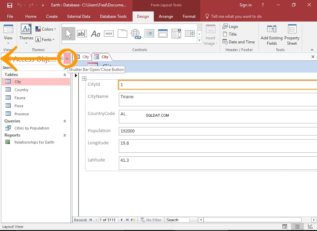Click the Save icon in title bar
The height and width of the screenshot is (231, 317).
tap(9, 5)
